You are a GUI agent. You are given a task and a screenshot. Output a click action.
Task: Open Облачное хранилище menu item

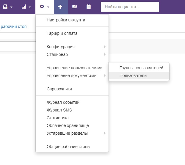click(x=72, y=125)
